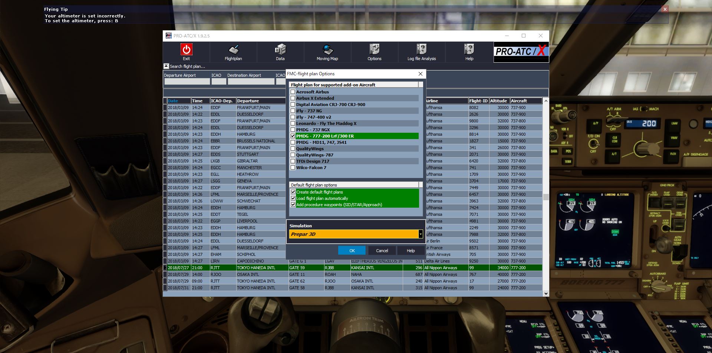Viewport: 712px width, 353px height.
Task: Enable the iFly - 747-400 v2 checkbox
Action: 293,117
